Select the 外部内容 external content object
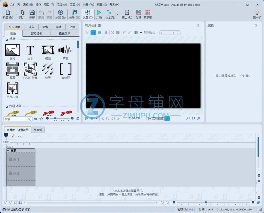 point(12,90)
